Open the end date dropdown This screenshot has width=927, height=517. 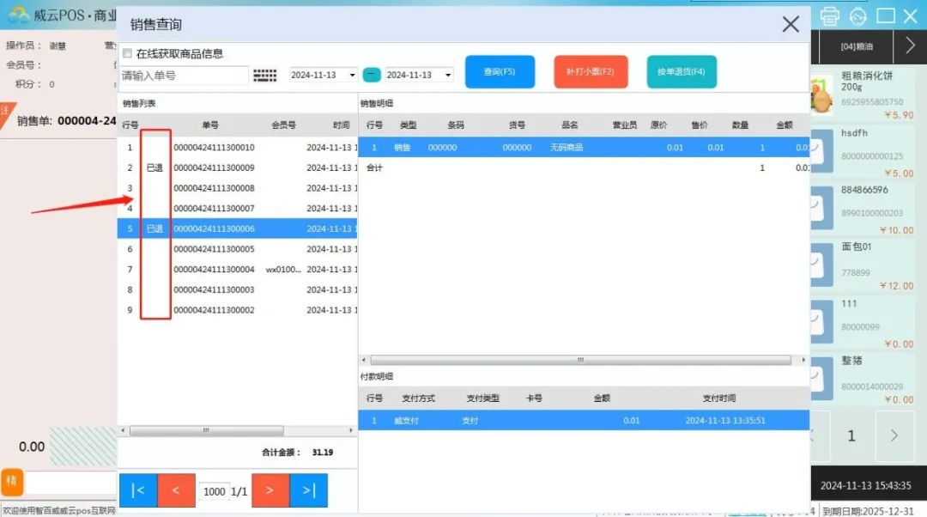(447, 76)
